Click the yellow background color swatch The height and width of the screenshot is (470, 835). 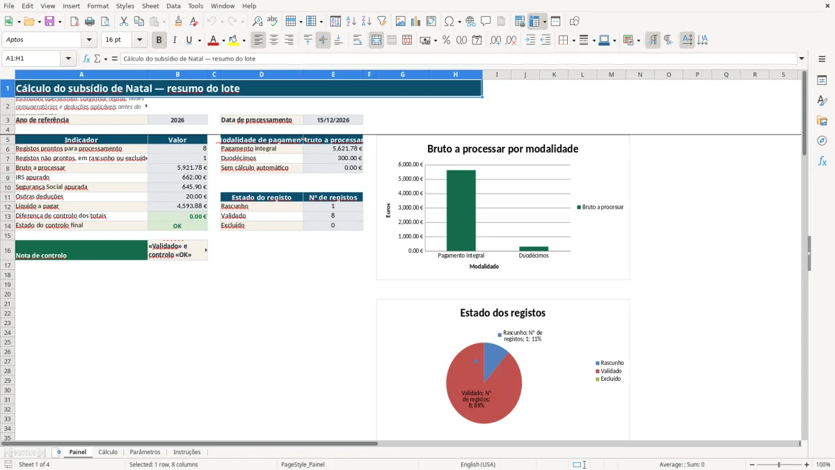(234, 40)
